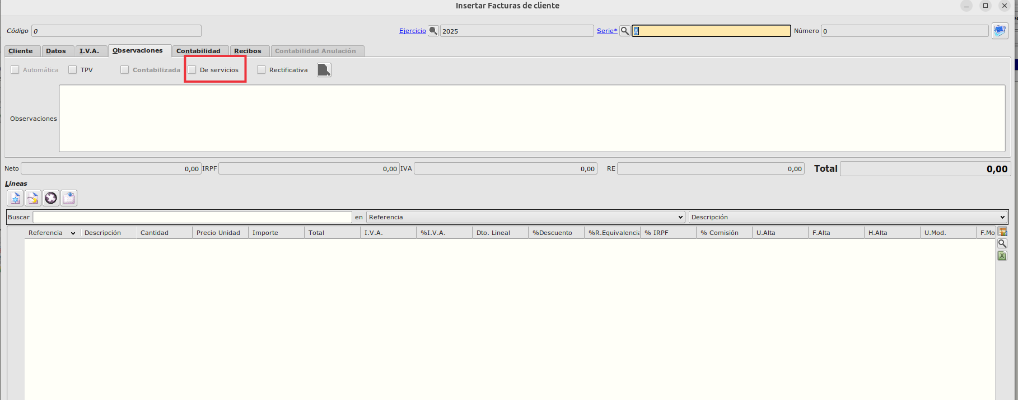Click the edit line icon under Líneas

click(33, 198)
